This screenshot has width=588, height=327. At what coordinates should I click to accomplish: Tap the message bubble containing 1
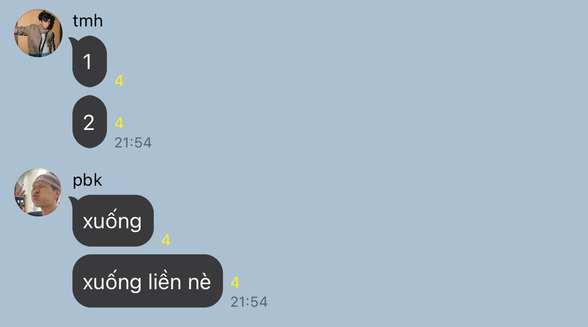pyautogui.click(x=89, y=61)
